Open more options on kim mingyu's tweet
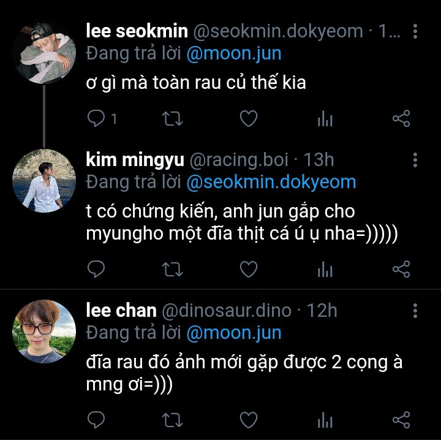441x440 pixels. tap(416, 161)
